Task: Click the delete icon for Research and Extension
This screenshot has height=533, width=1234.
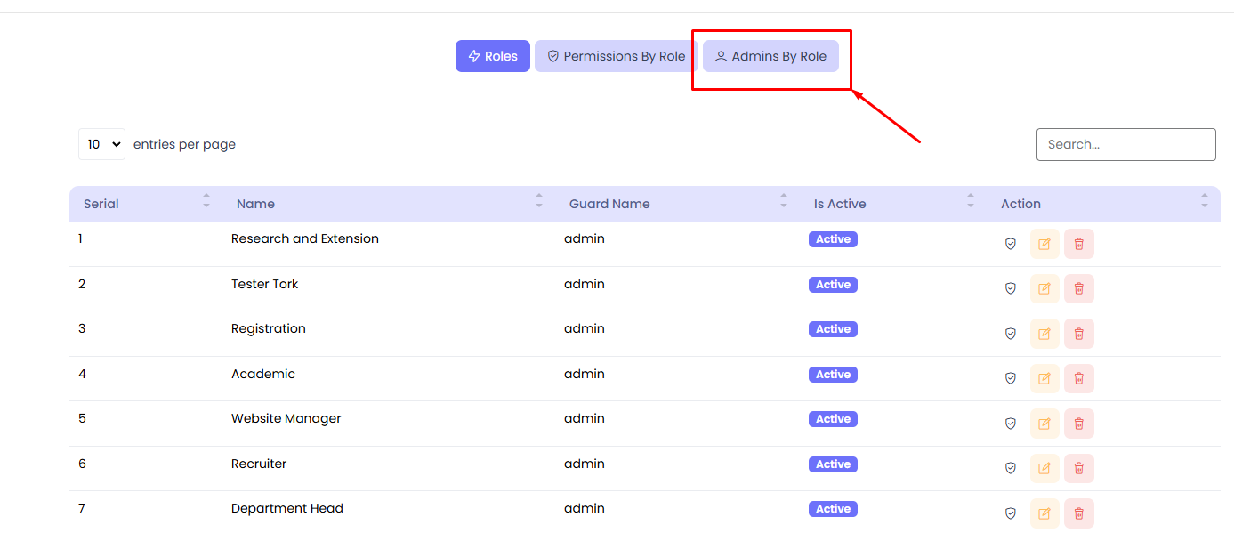Action: pyautogui.click(x=1078, y=244)
